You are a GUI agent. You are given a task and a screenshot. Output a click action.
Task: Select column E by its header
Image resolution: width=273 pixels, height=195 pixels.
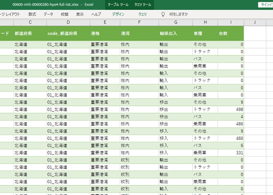[105, 22]
